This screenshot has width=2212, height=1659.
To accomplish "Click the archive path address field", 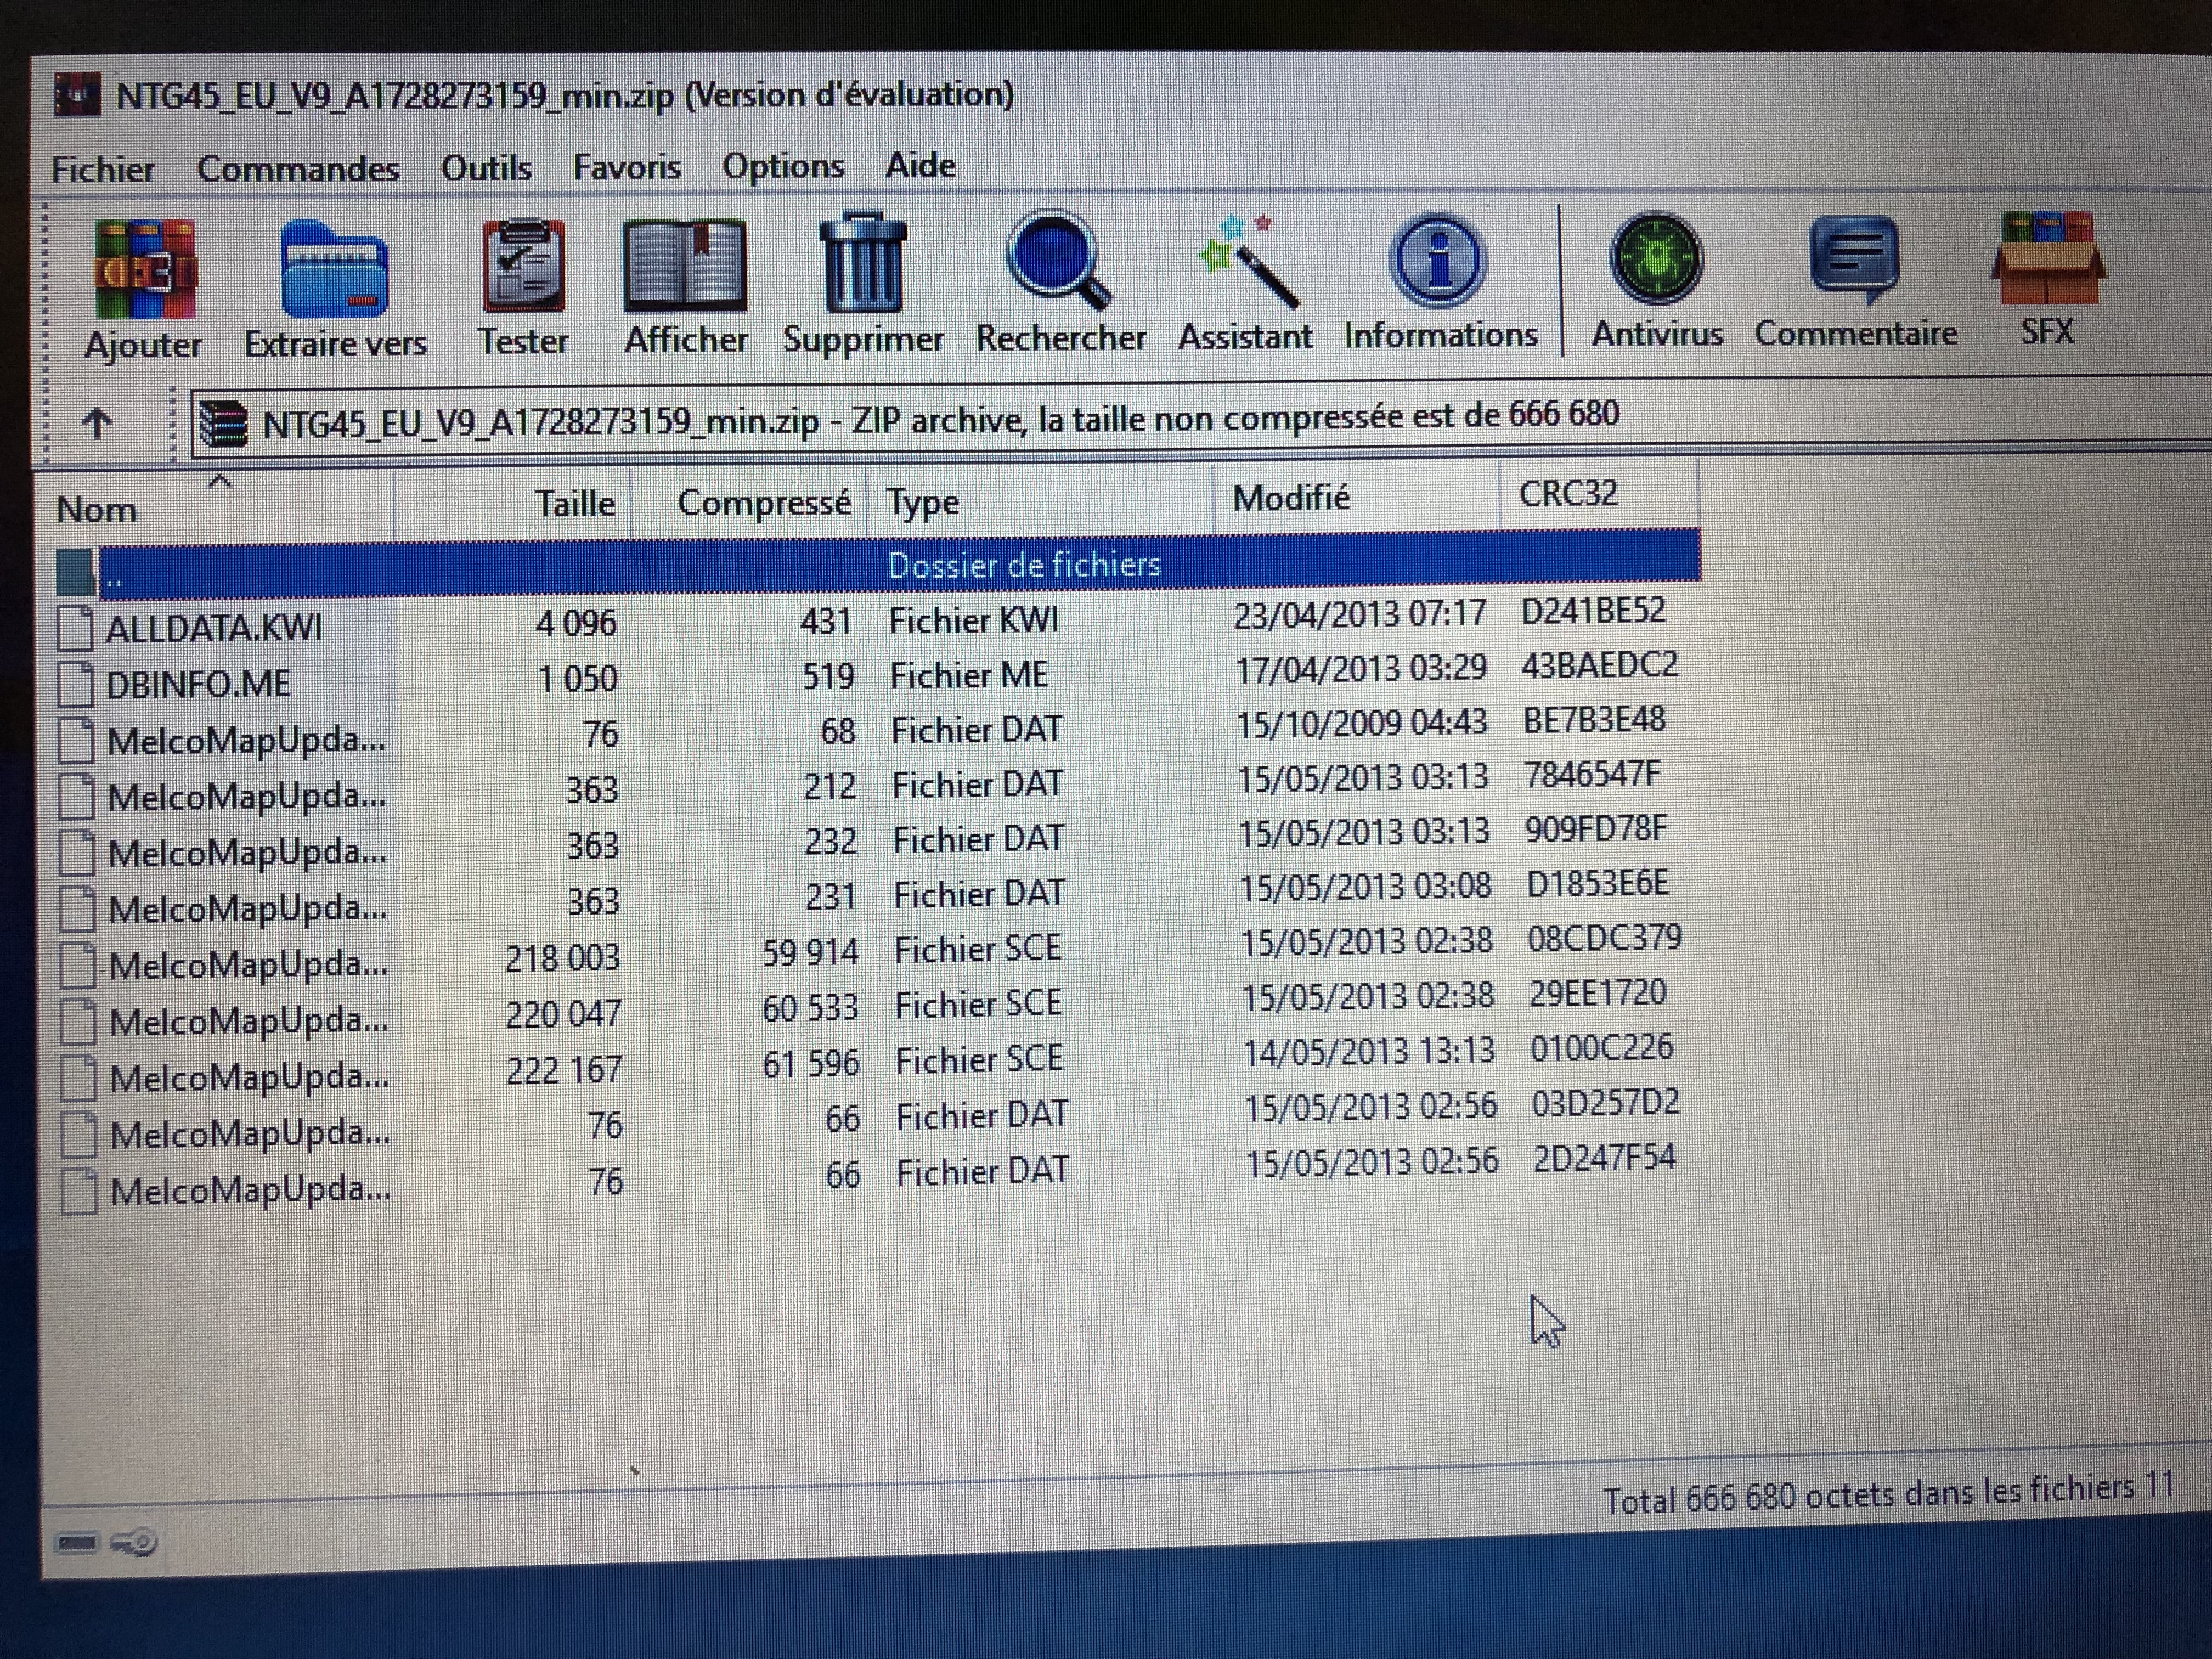I will tap(1200, 418).
